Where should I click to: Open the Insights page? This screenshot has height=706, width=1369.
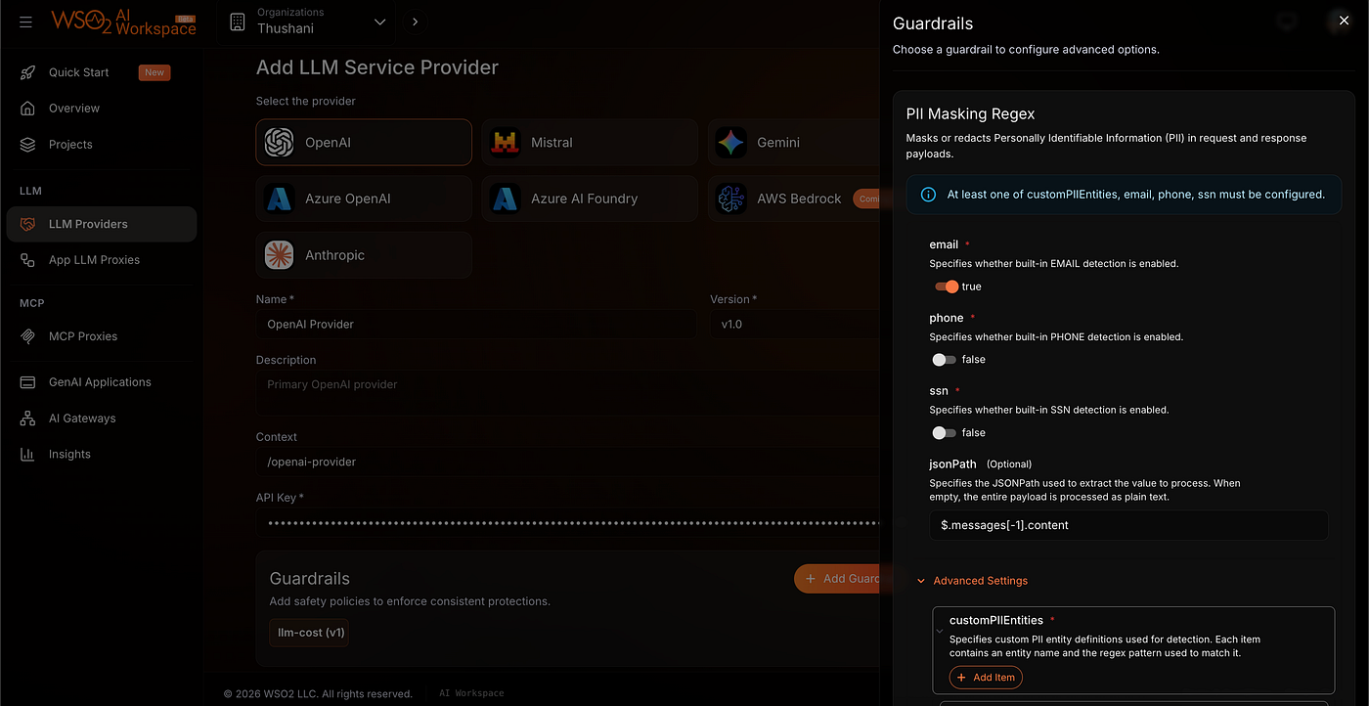coord(102,455)
